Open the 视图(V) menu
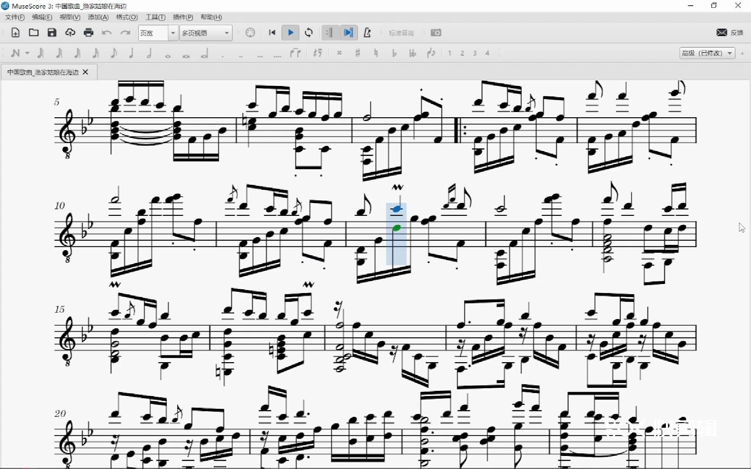Screen dimensions: 751x469 (70, 17)
